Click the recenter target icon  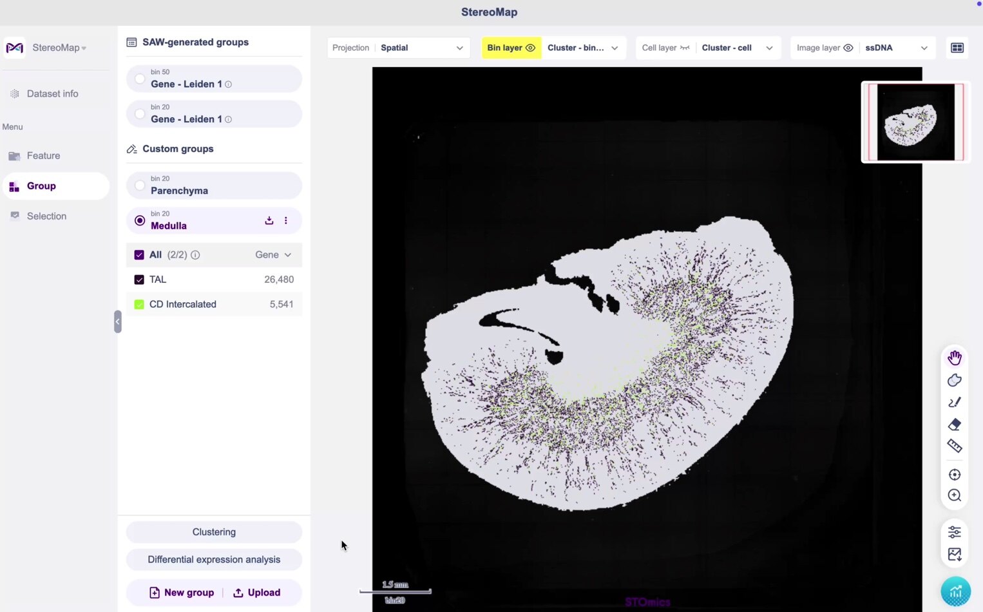[x=955, y=474]
